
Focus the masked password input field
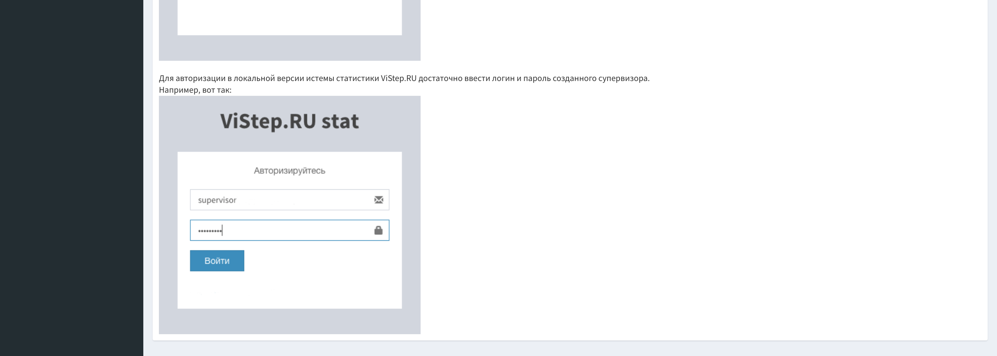pos(289,230)
